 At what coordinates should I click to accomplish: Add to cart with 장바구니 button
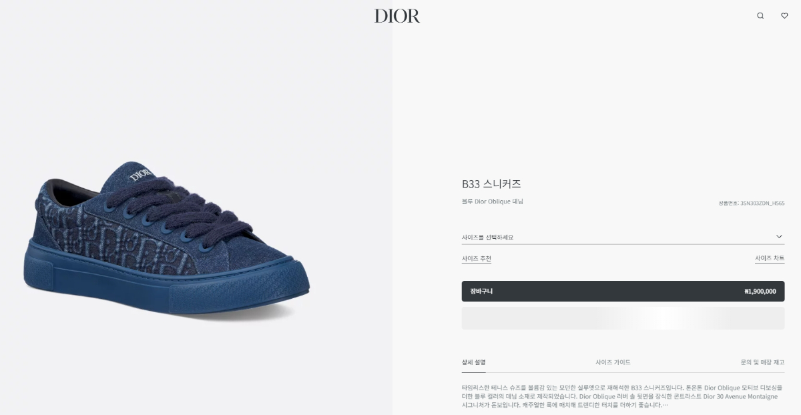tap(623, 291)
